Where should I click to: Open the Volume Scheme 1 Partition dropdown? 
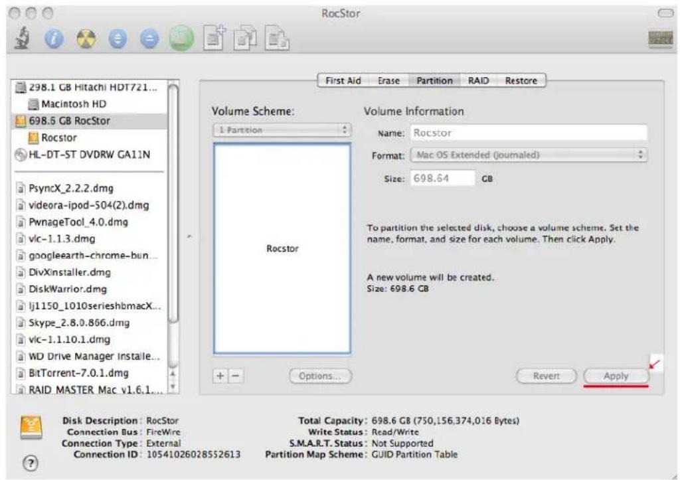coord(282,130)
